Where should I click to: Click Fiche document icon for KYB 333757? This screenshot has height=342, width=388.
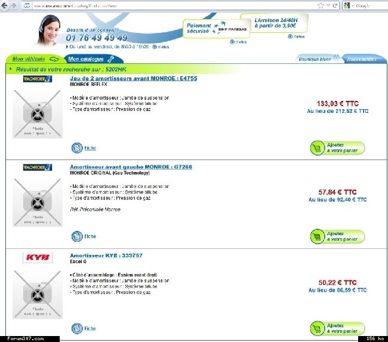click(x=77, y=328)
